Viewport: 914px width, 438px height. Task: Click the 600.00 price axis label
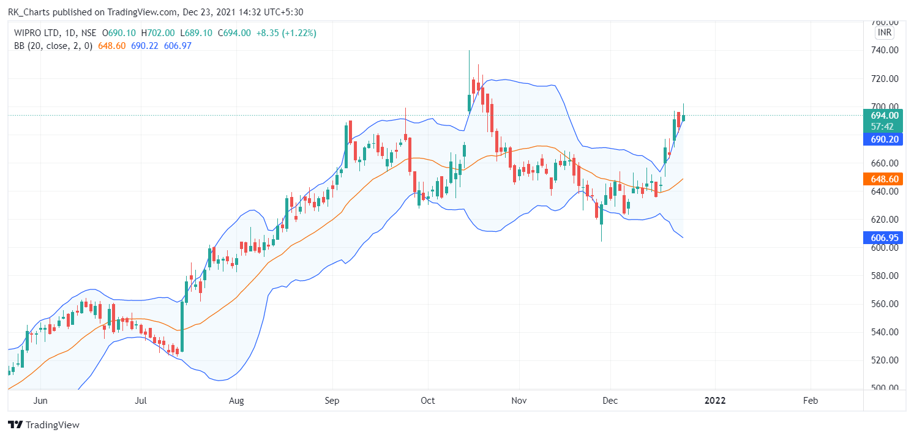click(x=885, y=247)
